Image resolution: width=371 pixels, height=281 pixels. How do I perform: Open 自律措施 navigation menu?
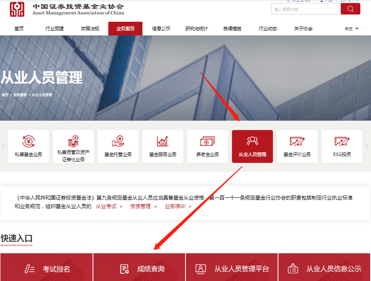(x=232, y=29)
